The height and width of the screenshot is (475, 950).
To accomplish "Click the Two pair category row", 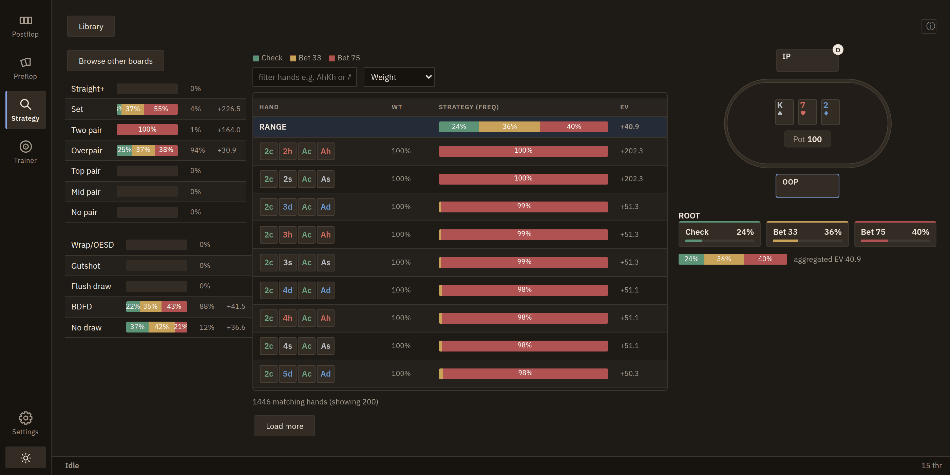I will [x=156, y=130].
